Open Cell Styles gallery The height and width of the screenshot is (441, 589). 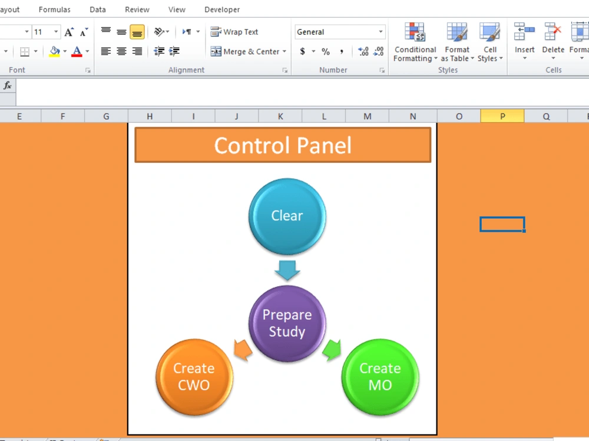490,42
